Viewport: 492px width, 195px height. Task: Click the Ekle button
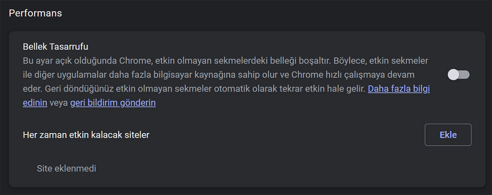(448, 135)
